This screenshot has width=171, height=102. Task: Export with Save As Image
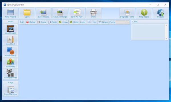pyautogui.click(x=60, y=13)
